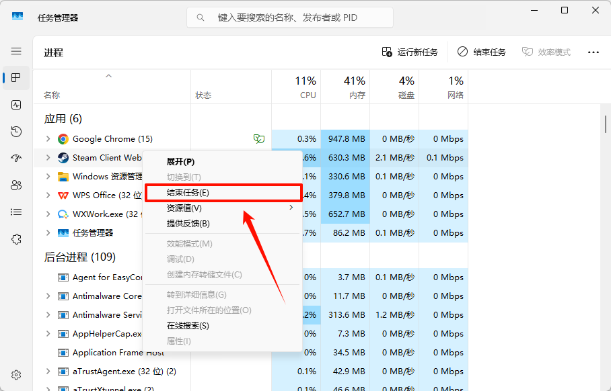
Task: Open Startup apps from the sidebar
Action: 15,158
